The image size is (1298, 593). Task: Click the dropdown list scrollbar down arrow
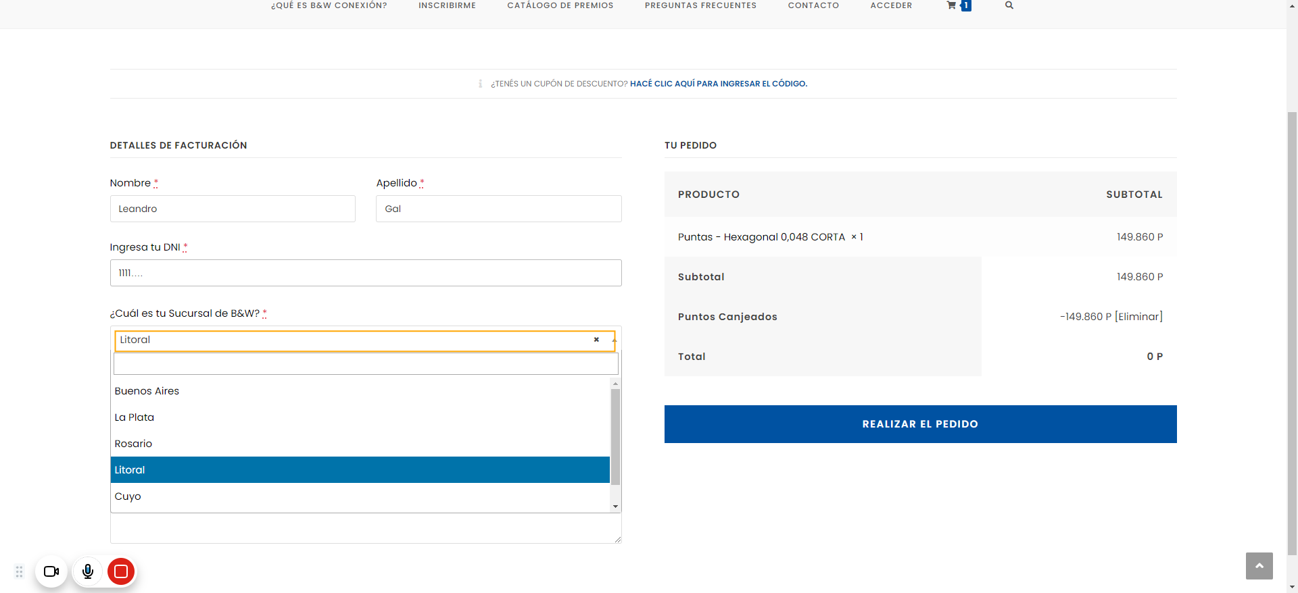point(615,507)
